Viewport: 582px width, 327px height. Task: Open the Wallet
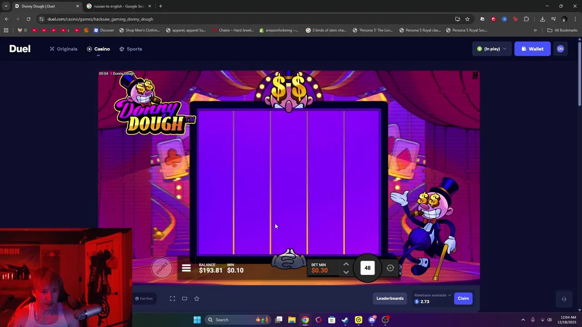tap(532, 49)
